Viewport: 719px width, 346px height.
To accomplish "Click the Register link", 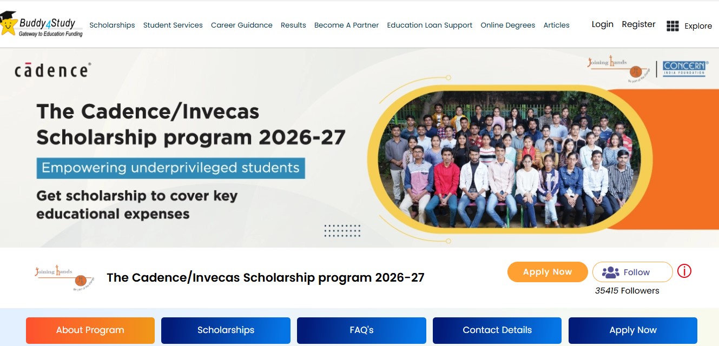I will click(x=638, y=24).
